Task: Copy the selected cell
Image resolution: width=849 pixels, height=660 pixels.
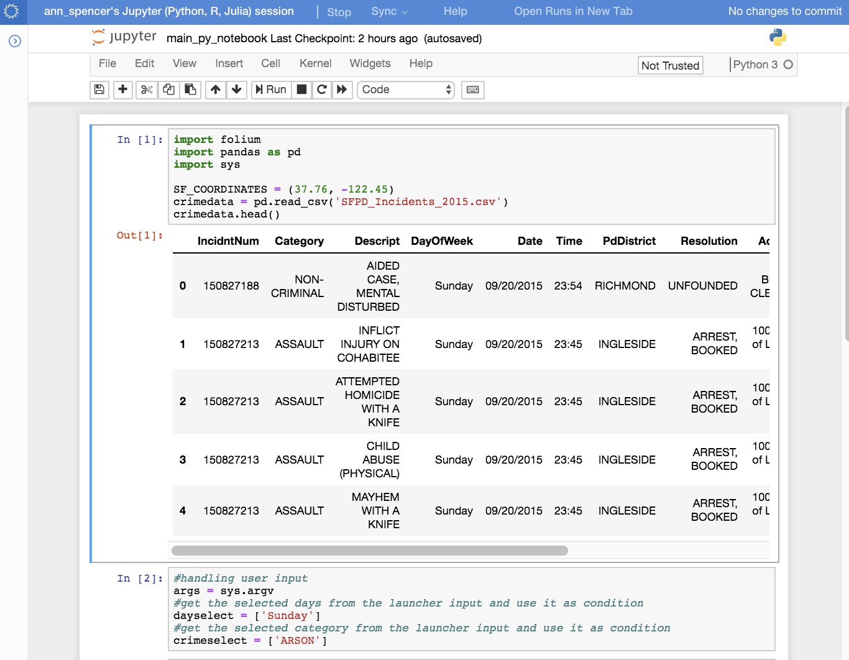Action: [168, 89]
